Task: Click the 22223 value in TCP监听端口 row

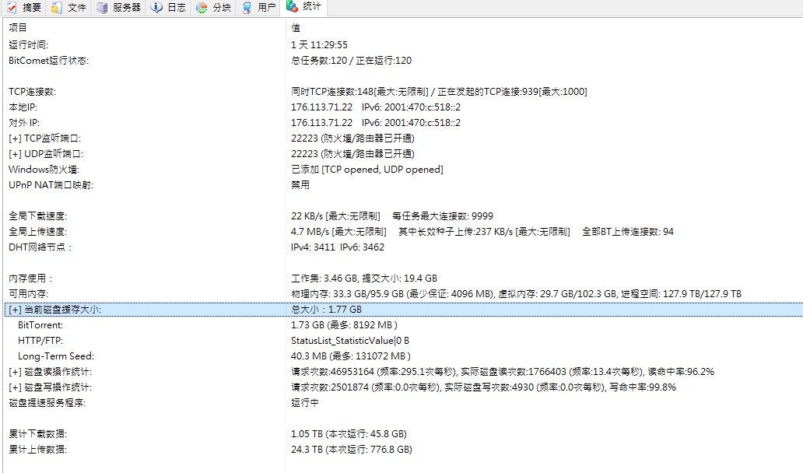Action: point(352,138)
